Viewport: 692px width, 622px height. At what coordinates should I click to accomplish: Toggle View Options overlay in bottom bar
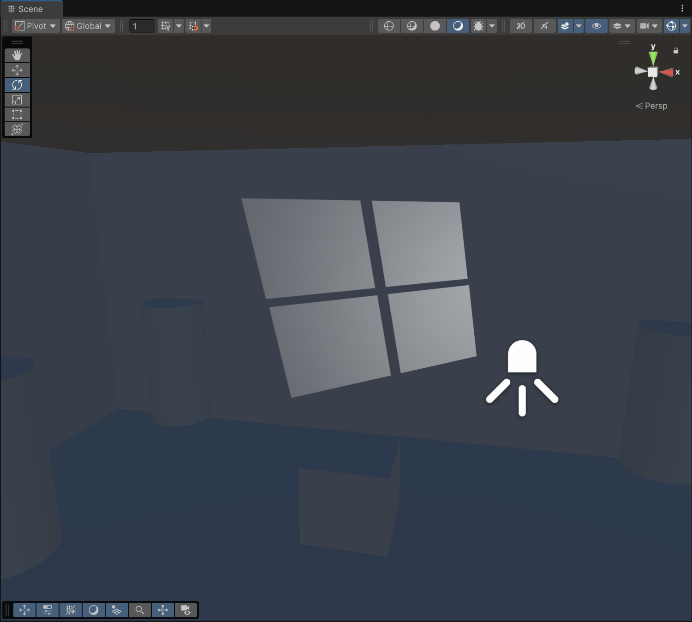117,610
